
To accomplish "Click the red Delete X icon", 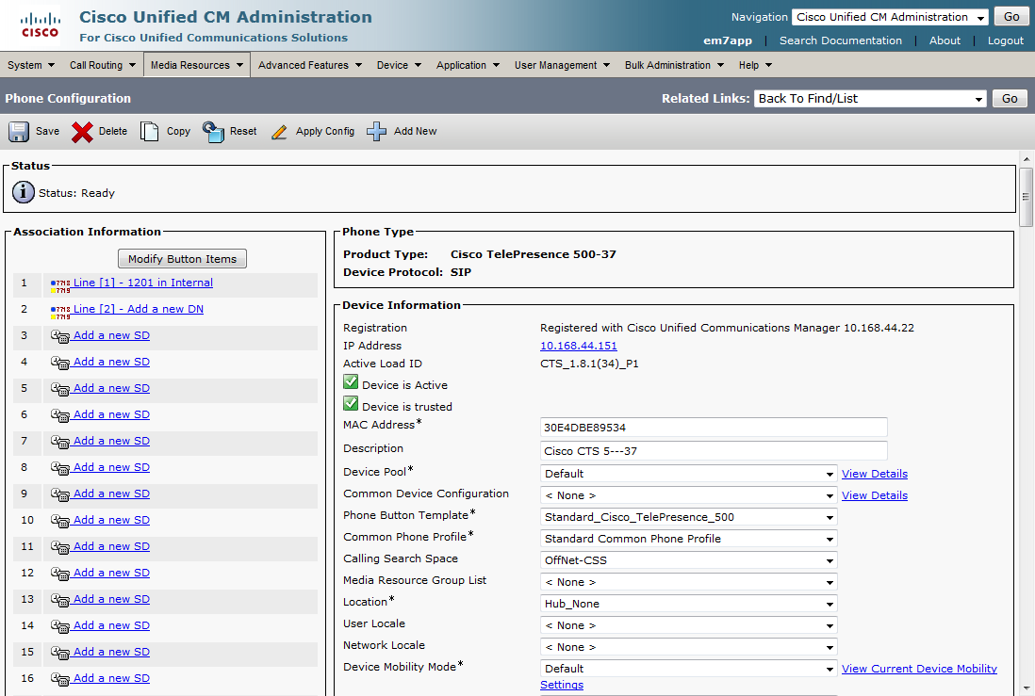I will click(x=82, y=132).
